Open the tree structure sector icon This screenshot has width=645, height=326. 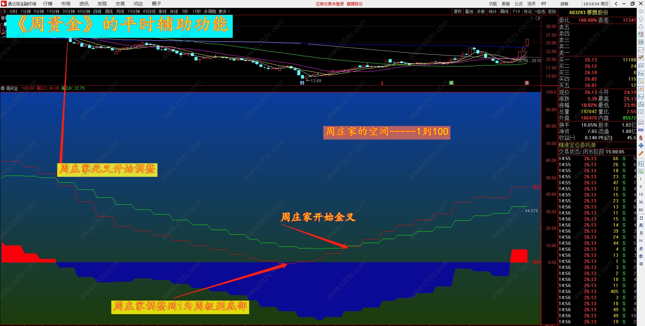[641, 81]
